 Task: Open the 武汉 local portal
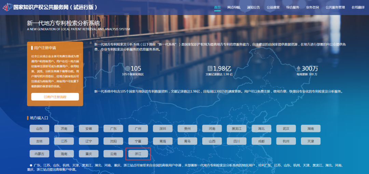[x=286, y=129]
